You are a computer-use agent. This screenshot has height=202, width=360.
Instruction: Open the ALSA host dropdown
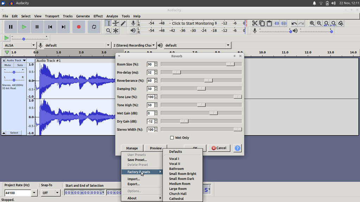click(x=33, y=45)
